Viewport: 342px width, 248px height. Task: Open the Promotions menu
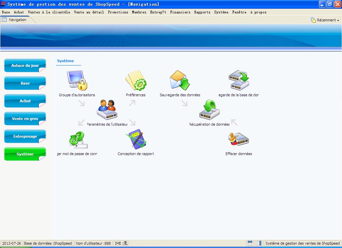(118, 12)
